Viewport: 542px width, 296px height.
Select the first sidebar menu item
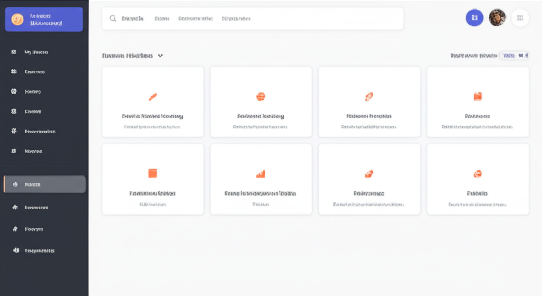pyautogui.click(x=36, y=52)
